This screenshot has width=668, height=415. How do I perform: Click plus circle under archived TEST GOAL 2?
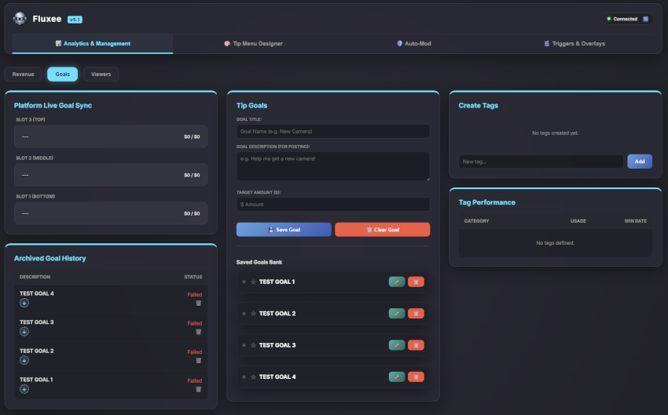pos(24,360)
